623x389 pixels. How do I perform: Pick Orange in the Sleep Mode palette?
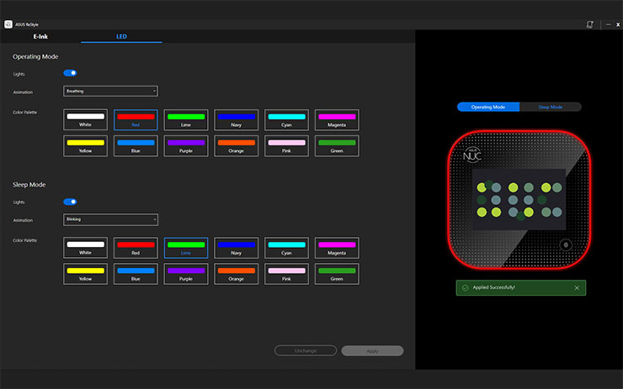[x=236, y=274]
